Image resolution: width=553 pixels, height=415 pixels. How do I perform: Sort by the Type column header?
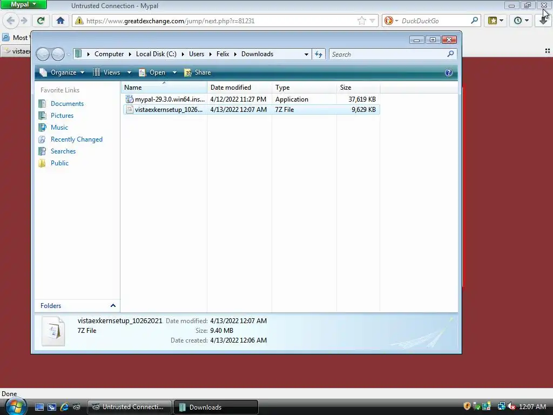305,87
